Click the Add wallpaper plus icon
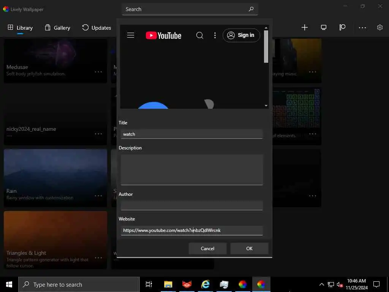389x292 pixels. coord(304,27)
